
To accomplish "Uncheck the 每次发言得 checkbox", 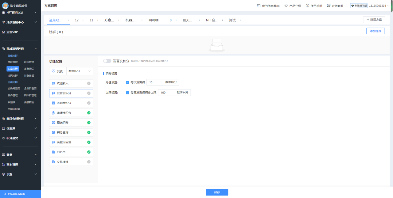I will (127, 82).
